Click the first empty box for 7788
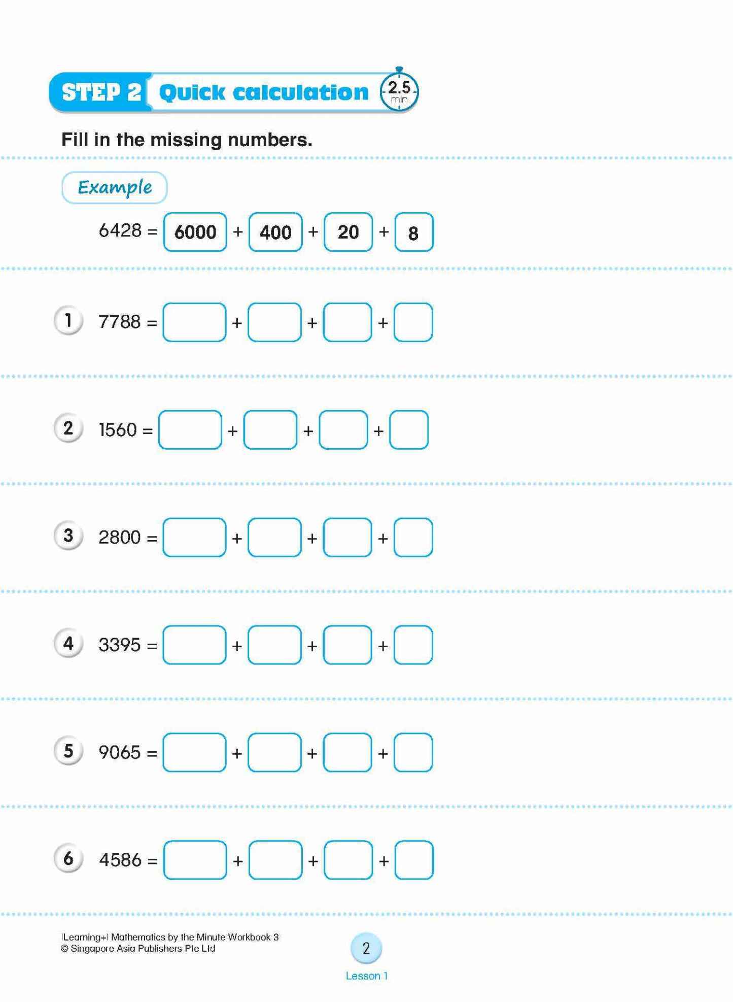The width and height of the screenshot is (733, 1002). click(x=194, y=322)
